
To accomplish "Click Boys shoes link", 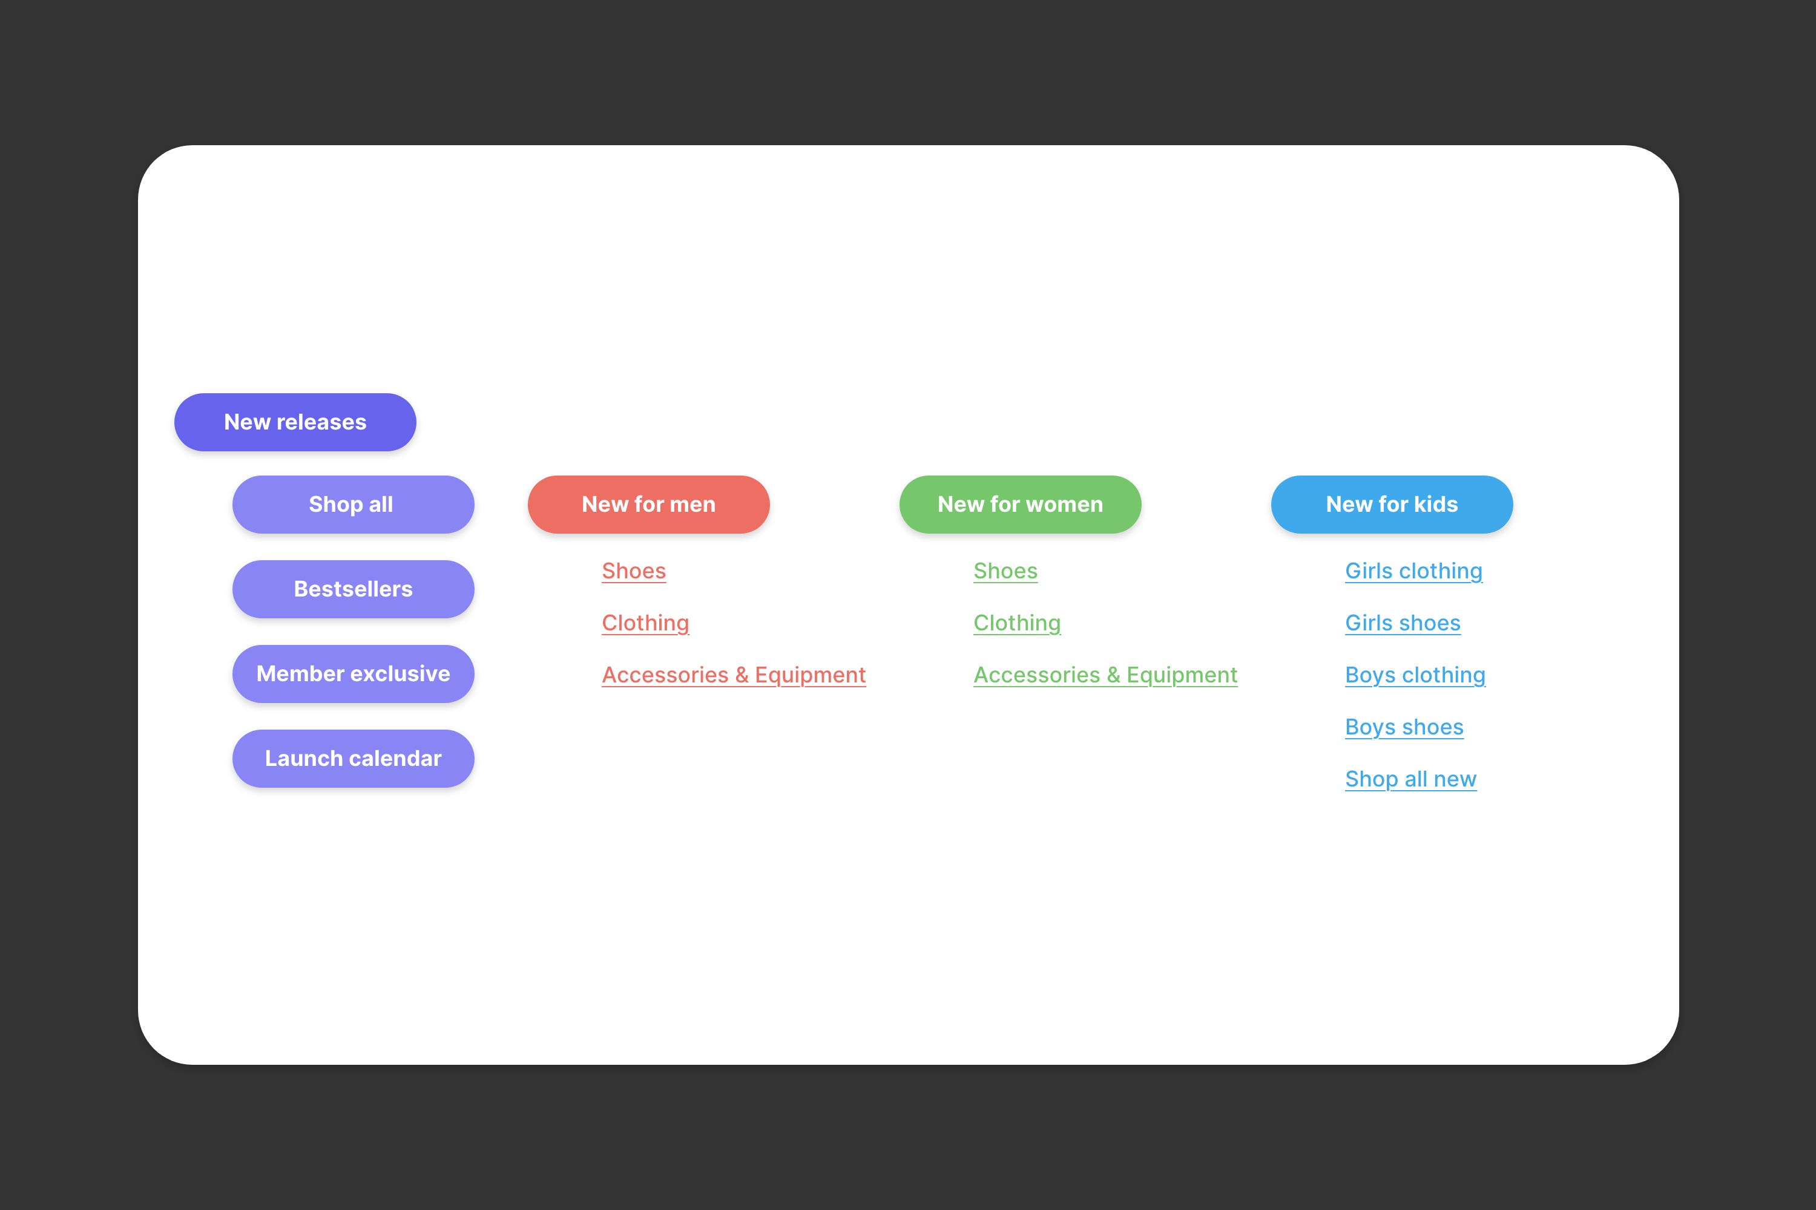I will coord(1404,727).
